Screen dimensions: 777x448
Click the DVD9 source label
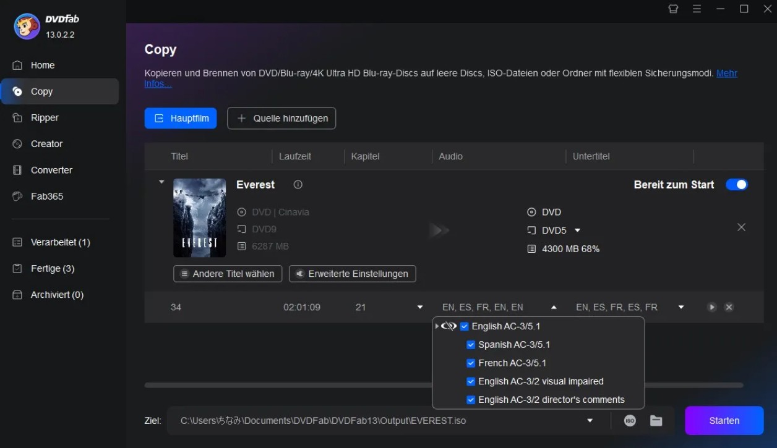[x=264, y=229]
